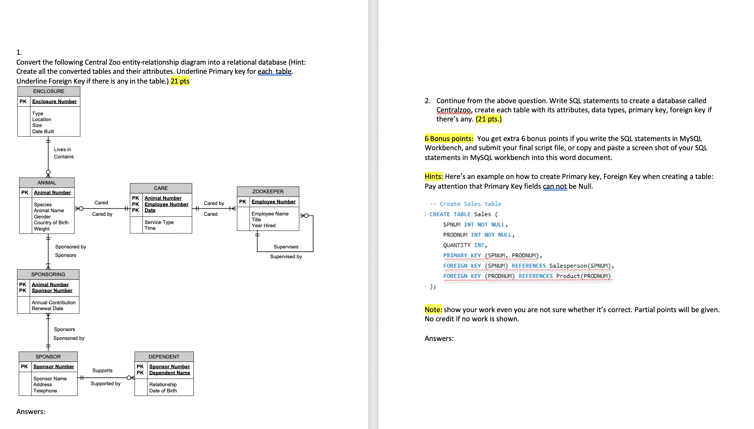
Task: Click 'Answers:' below the ER diagram
Action: coord(31,411)
